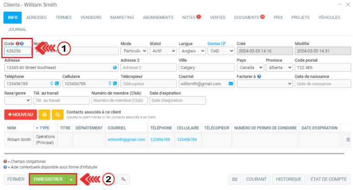Viewport: 353px width, 190px height.
Task: Expand the Province dropdown showing Alberta
Action: click(278, 68)
